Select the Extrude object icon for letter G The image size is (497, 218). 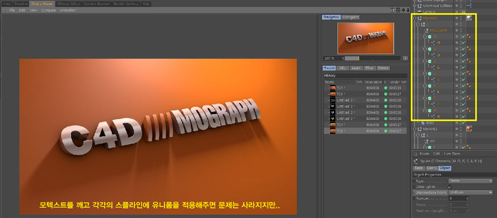430,62
